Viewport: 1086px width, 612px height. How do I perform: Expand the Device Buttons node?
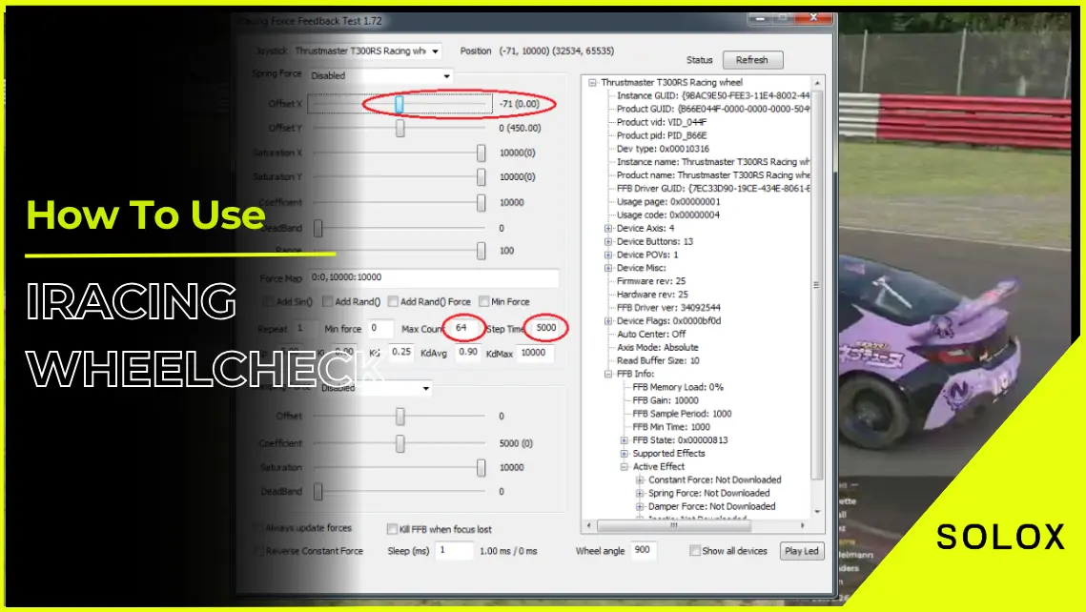pos(608,242)
